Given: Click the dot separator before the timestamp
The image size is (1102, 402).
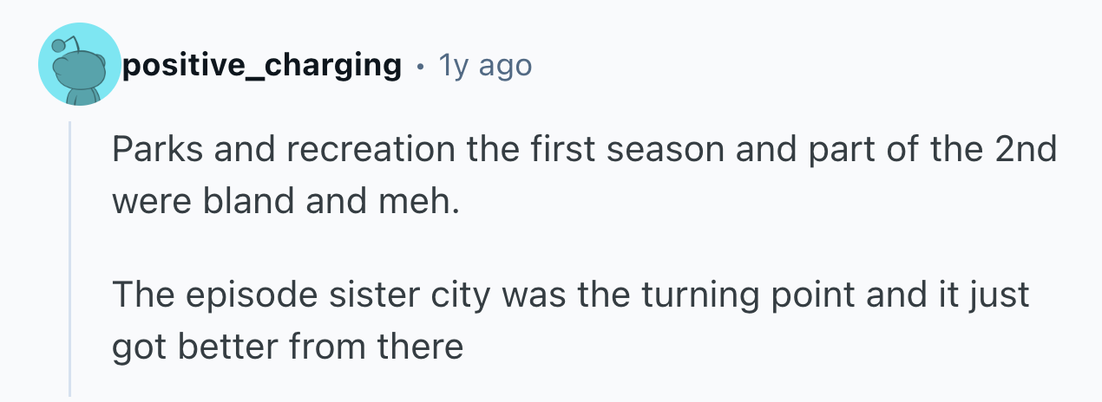Looking at the screenshot, I should click(x=420, y=66).
